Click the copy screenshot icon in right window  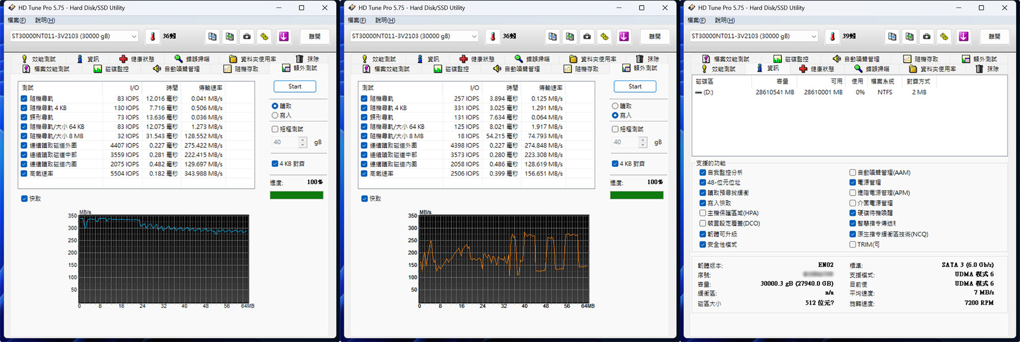point(909,36)
